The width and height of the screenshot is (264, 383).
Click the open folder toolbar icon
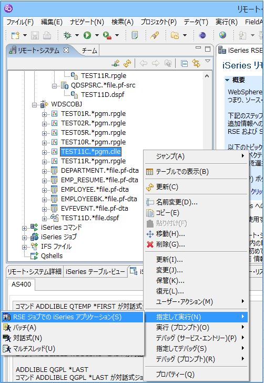(175, 36)
